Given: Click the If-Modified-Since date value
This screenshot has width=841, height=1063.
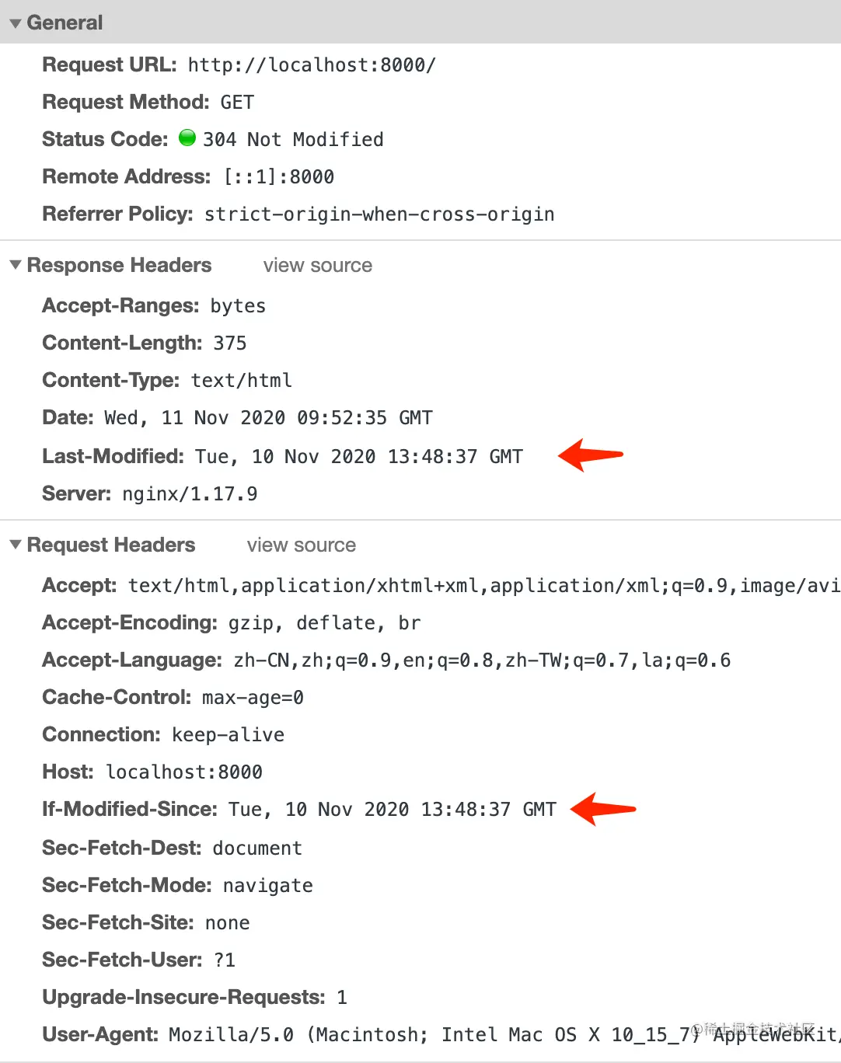Looking at the screenshot, I should (393, 810).
